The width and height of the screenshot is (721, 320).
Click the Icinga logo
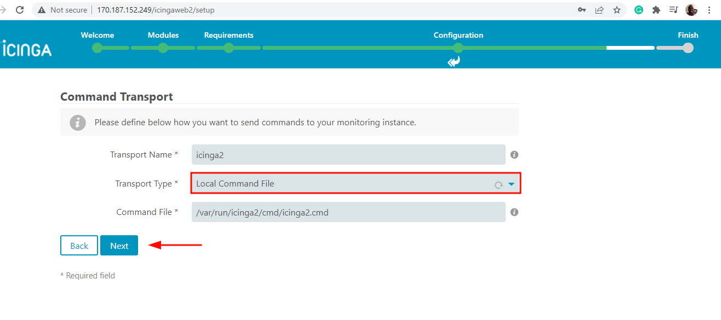click(x=27, y=49)
